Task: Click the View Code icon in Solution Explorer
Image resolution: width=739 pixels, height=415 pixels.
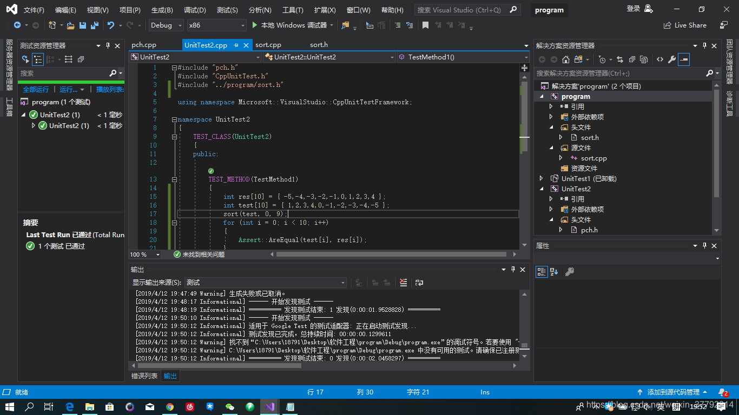Action: [660, 59]
